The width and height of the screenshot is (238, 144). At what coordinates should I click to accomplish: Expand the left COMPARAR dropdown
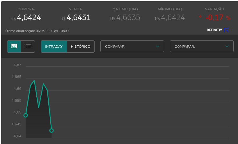click(x=132, y=46)
